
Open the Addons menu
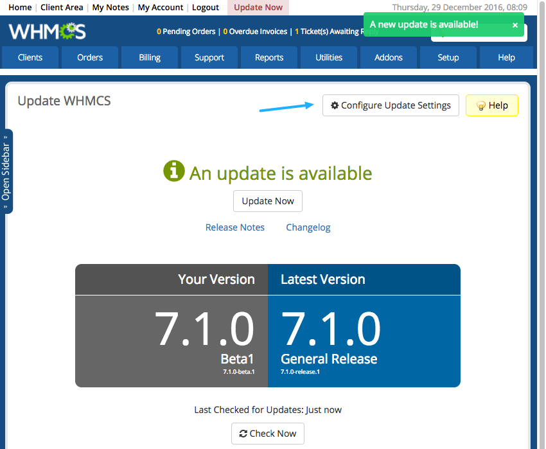coord(389,57)
